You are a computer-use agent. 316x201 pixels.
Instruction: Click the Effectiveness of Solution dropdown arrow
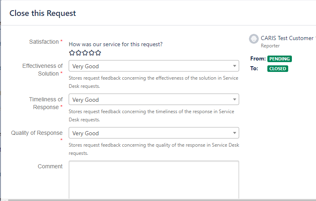[x=234, y=66]
